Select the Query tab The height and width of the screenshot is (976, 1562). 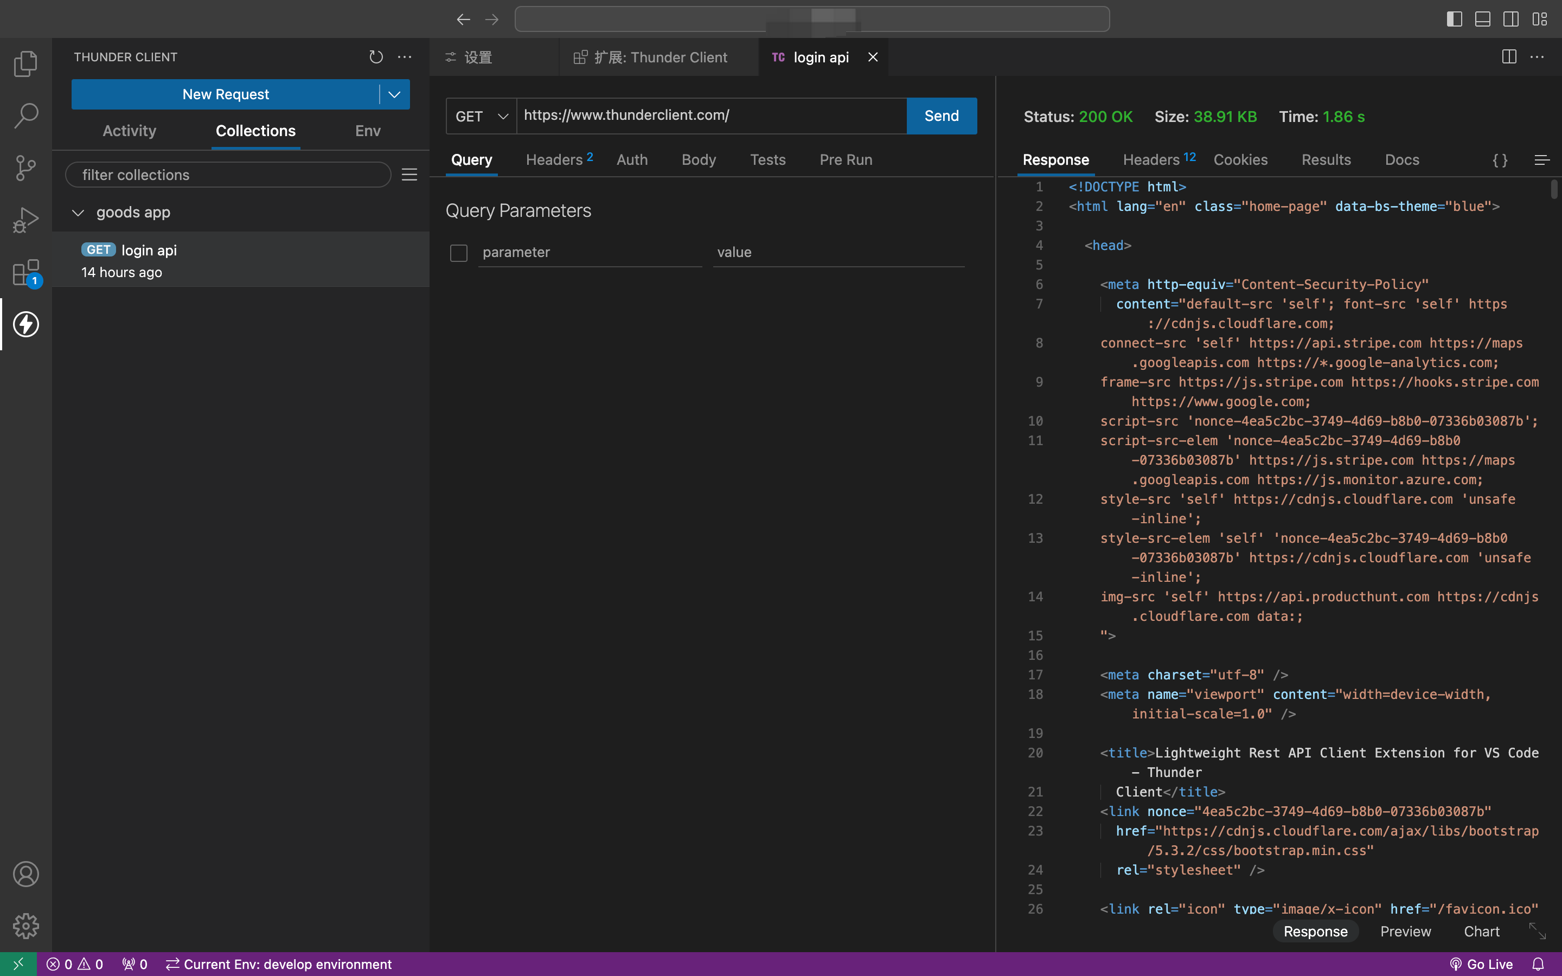(x=471, y=159)
